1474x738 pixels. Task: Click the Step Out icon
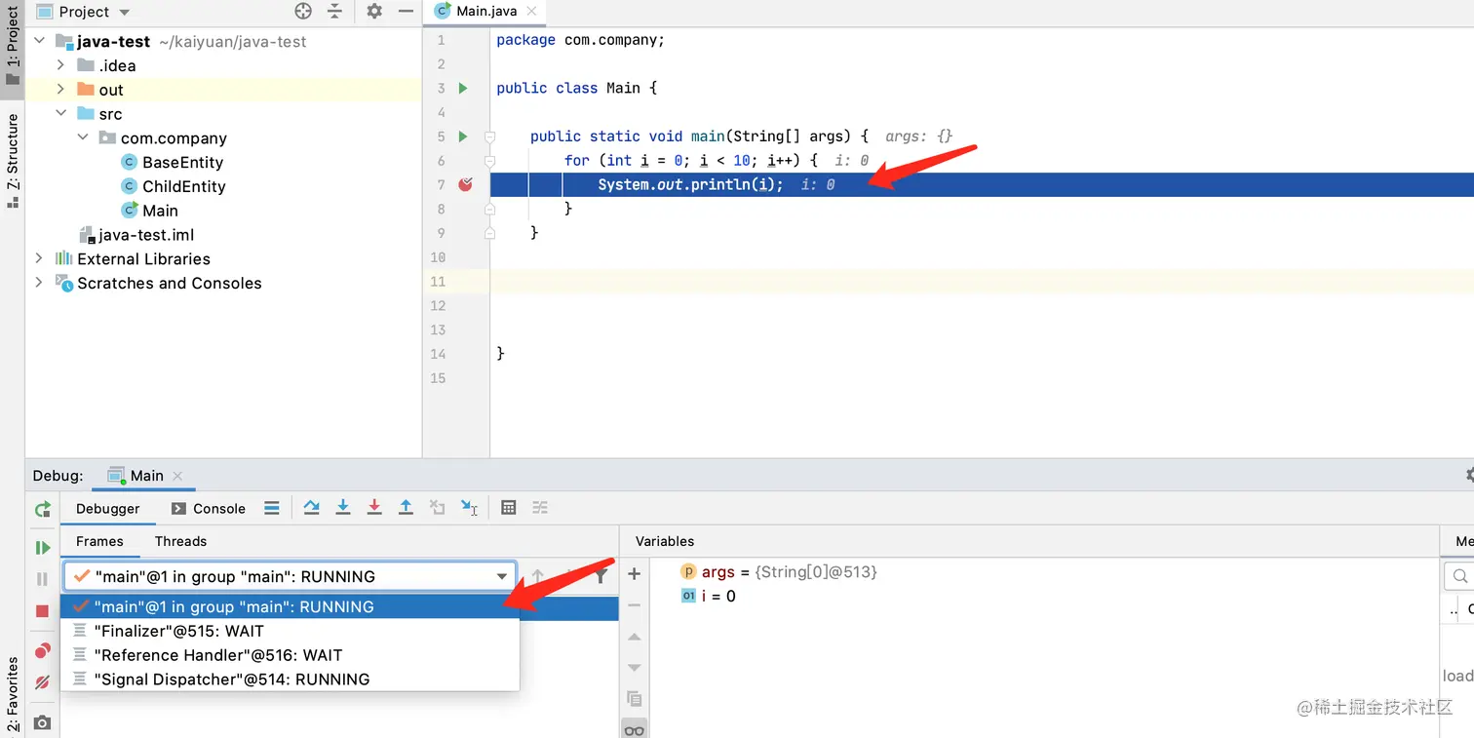click(x=406, y=508)
